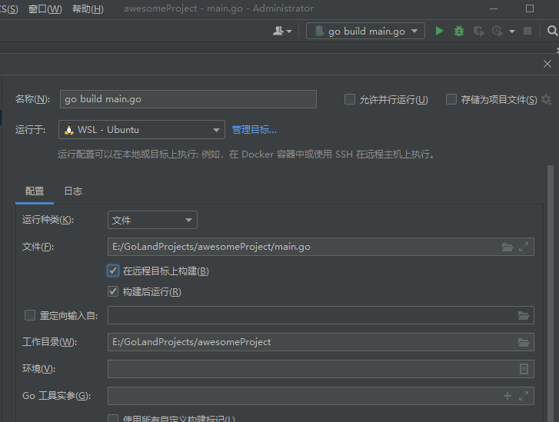
Task: Browse folder for working directory
Action: coord(524,342)
